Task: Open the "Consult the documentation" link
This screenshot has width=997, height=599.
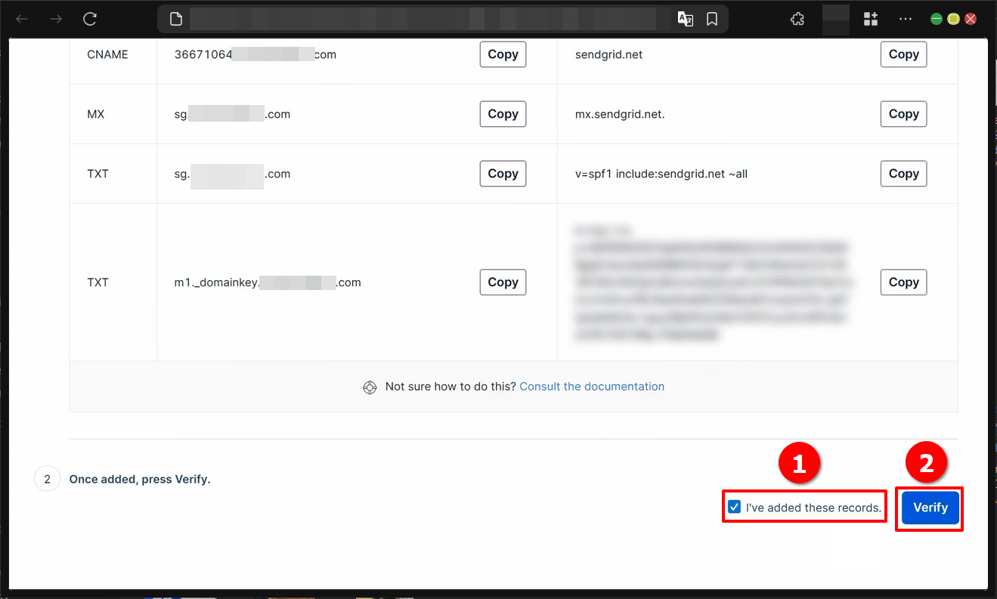Action: (592, 386)
